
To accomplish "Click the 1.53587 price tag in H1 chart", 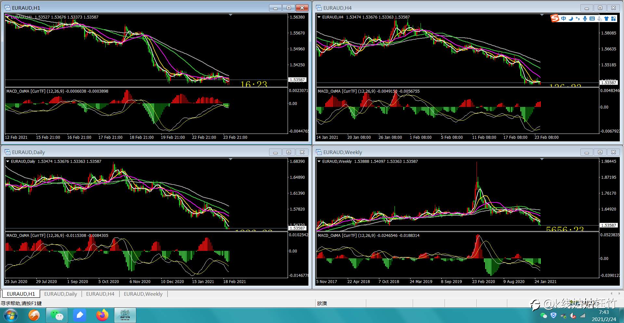I will click(297, 80).
